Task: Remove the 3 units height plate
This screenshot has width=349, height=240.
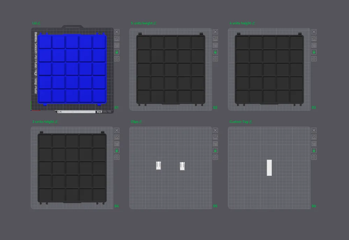Action: pos(117,130)
